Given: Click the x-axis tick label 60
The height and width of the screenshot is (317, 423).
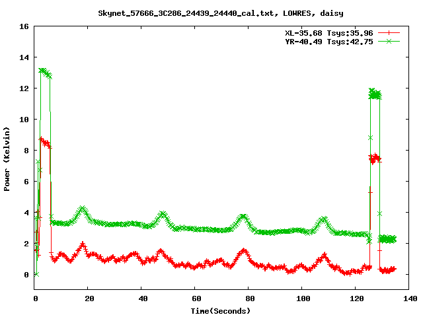Looking at the screenshot, I should click(196, 299).
